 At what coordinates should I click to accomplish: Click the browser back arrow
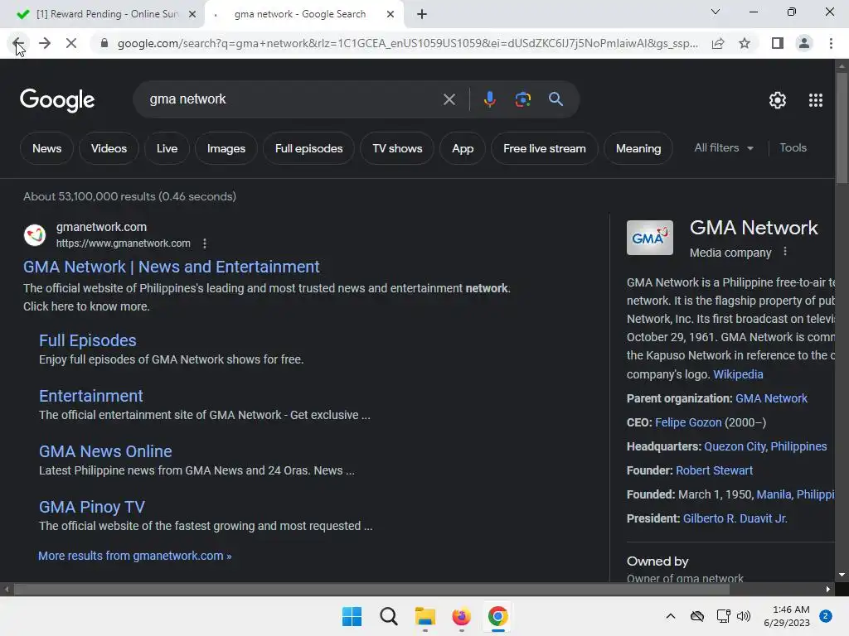(x=17, y=43)
